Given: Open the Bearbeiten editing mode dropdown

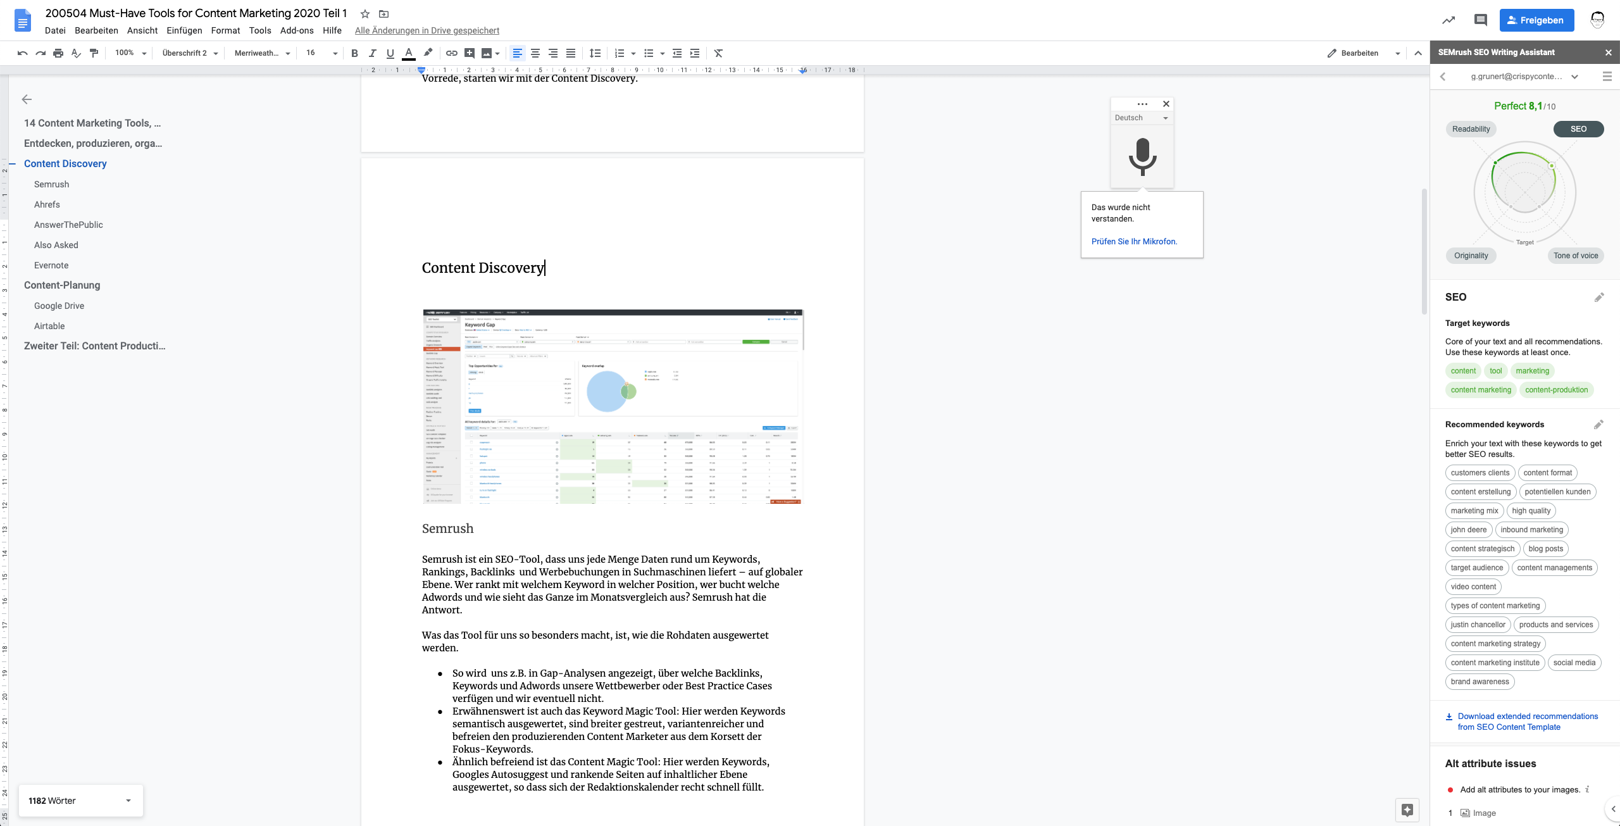Looking at the screenshot, I should 1363,53.
